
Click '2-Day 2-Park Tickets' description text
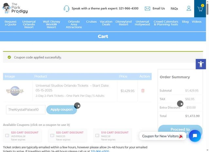point(70,96)
